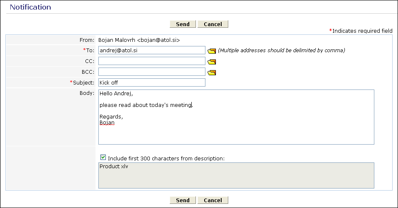Viewport: 398px width, 208px height.
Task: Click the Notification page heading
Action: click(30, 7)
